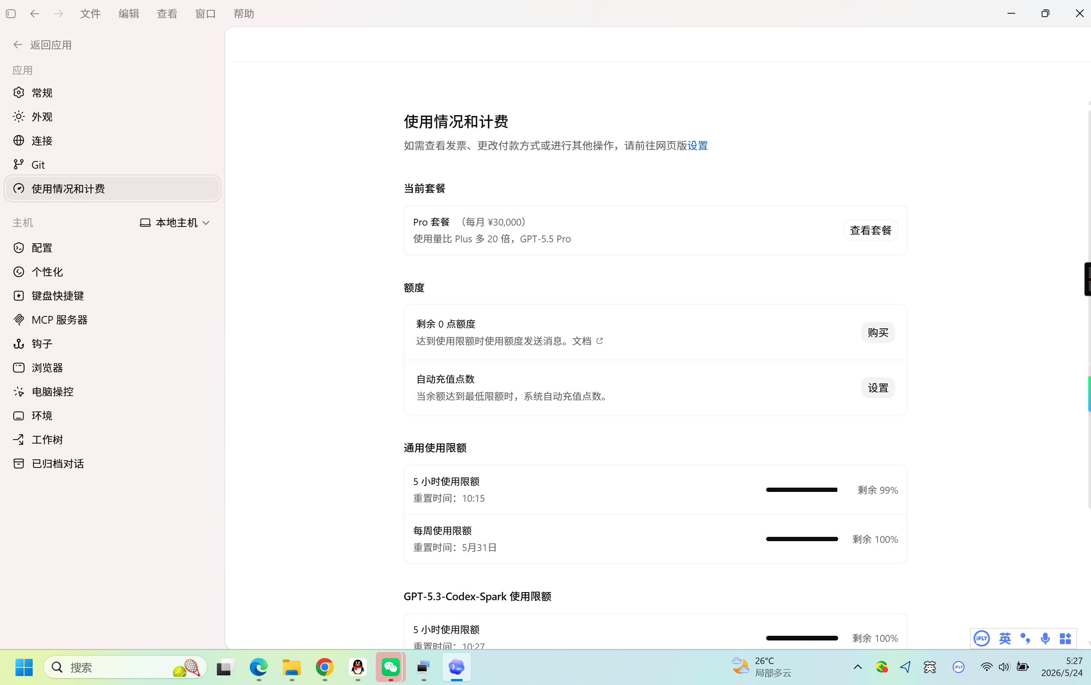Go back using the back arrow
Screen dimensions: 1091x685
pyautogui.click(x=34, y=14)
